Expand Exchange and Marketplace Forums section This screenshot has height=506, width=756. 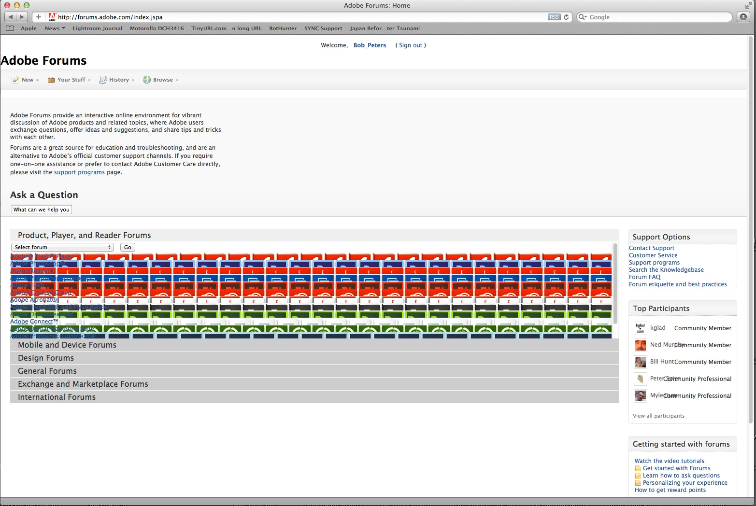[x=314, y=384]
